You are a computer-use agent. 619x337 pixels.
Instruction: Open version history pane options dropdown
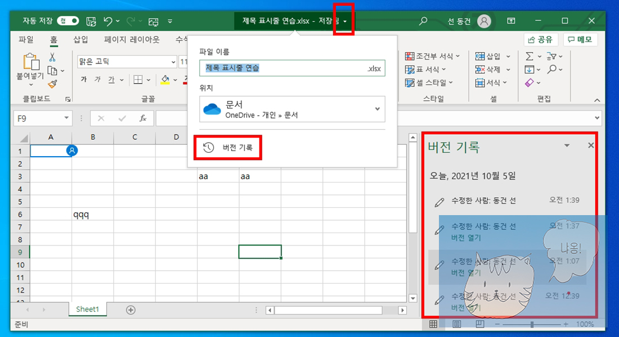(567, 145)
